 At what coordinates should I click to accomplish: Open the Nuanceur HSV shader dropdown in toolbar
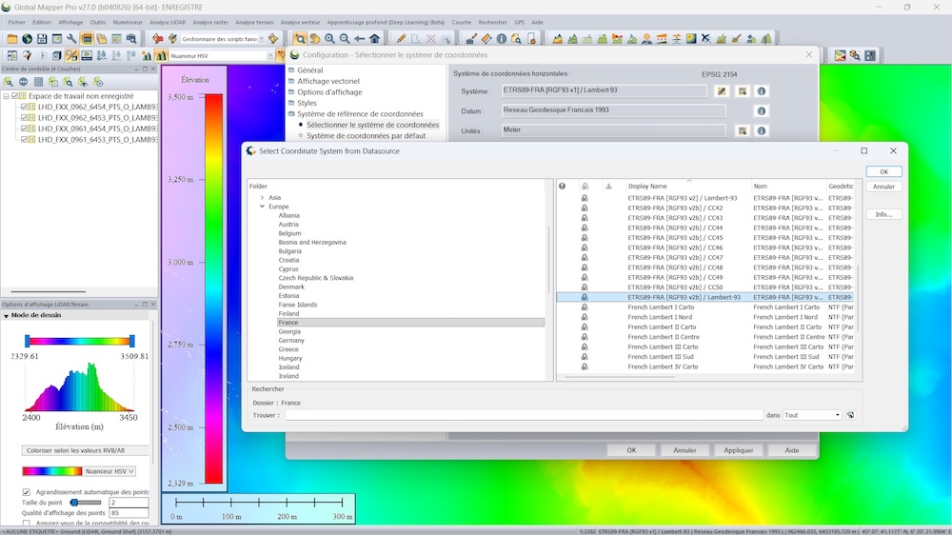click(268, 56)
